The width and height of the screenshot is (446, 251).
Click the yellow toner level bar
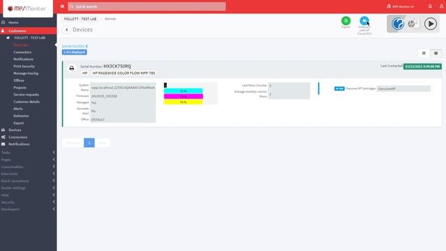point(183,102)
